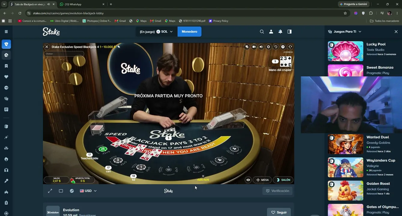Open the Todos los marcadores folder
This screenshot has width=402, height=216.
pyautogui.click(x=385, y=21)
